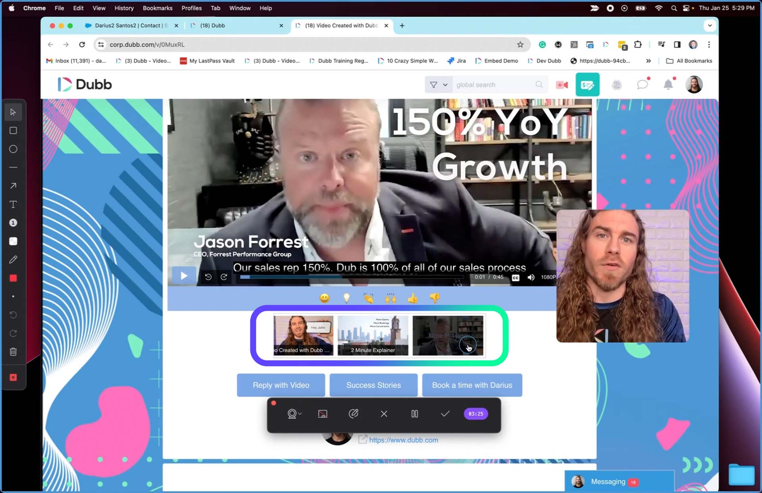
Task: Expand the filter dropdown near search bar
Action: [445, 85]
